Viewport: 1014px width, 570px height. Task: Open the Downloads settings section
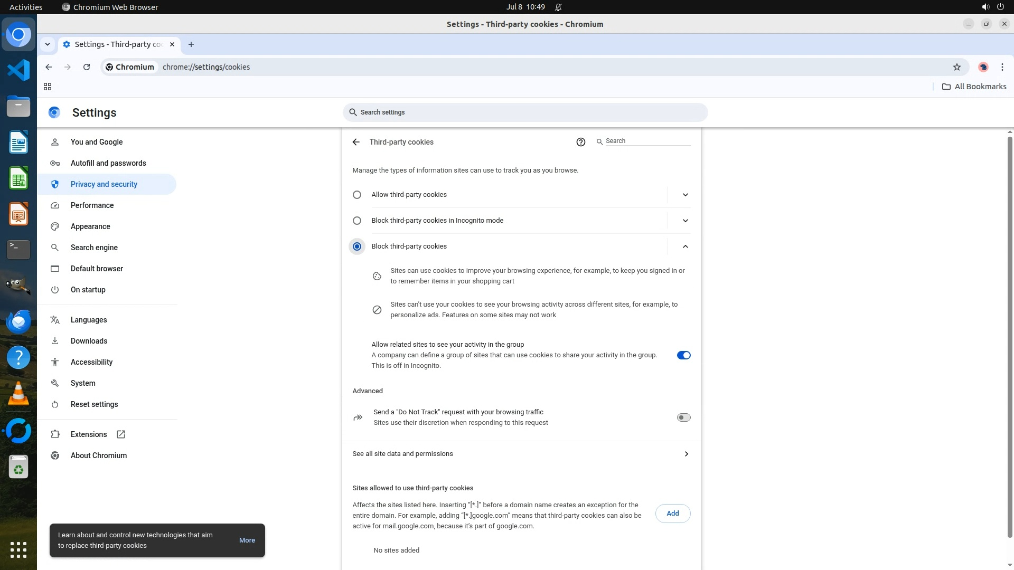(89, 341)
